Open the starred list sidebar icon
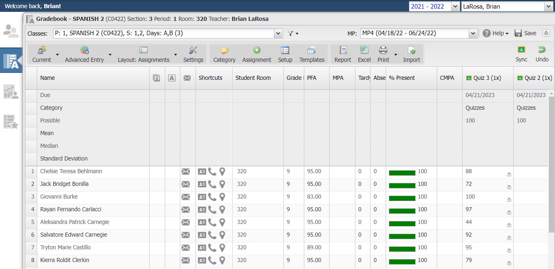 coord(11,122)
